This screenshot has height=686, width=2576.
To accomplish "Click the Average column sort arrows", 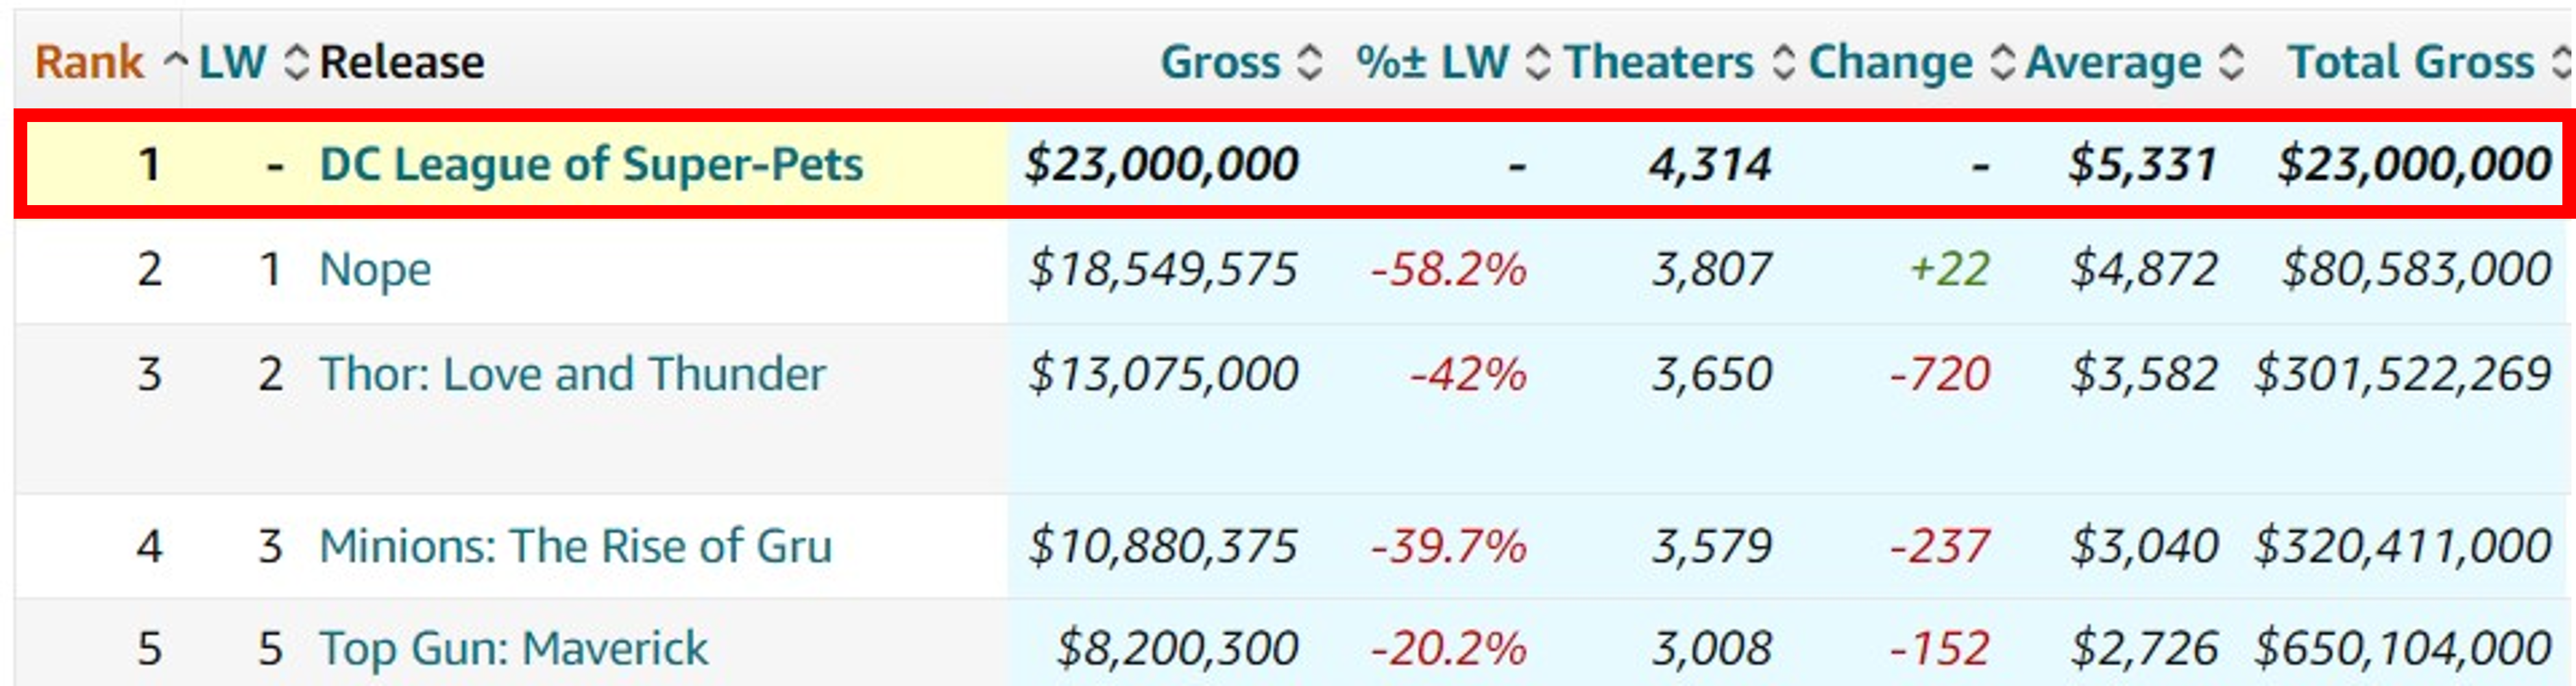I will [x=2231, y=62].
